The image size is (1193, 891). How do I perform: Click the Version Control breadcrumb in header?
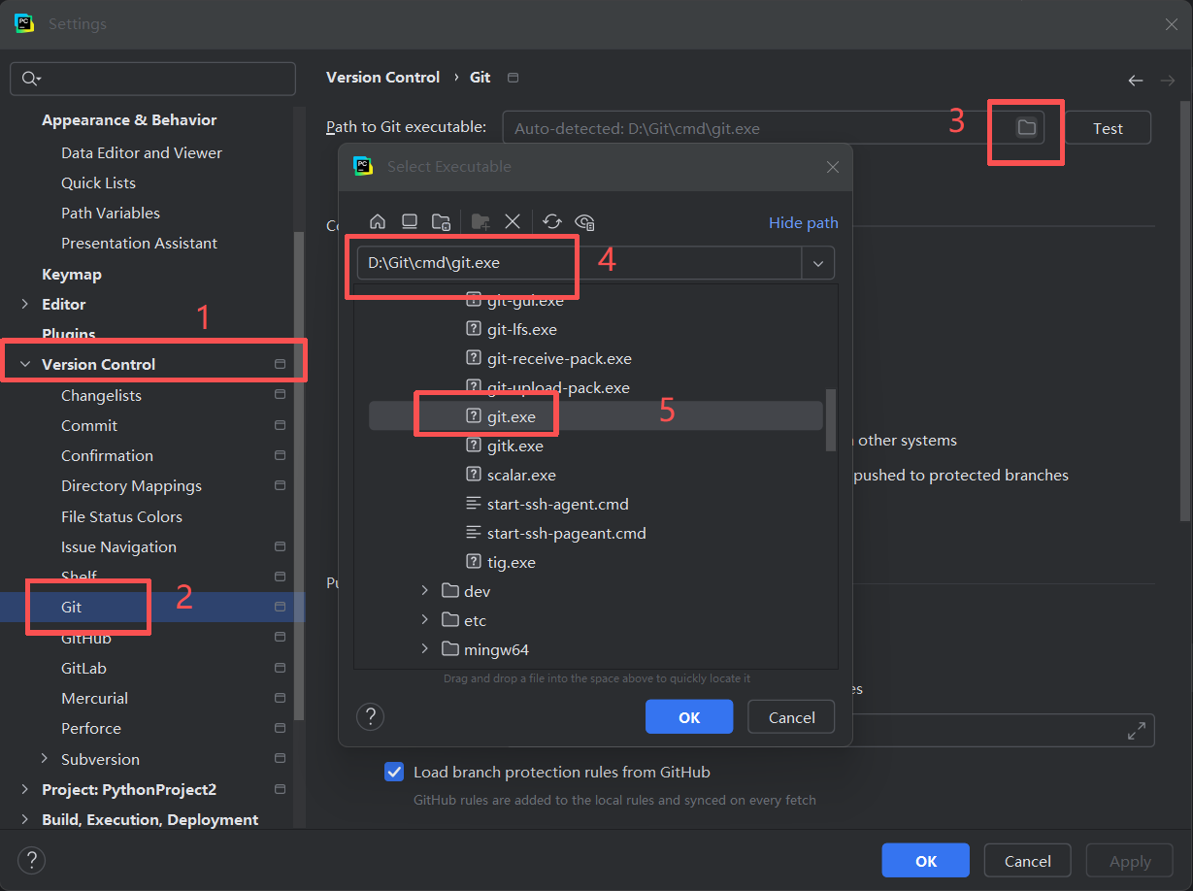coord(382,78)
